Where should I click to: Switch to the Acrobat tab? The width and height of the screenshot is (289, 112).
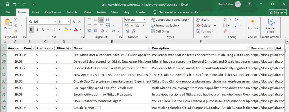coord(141,12)
